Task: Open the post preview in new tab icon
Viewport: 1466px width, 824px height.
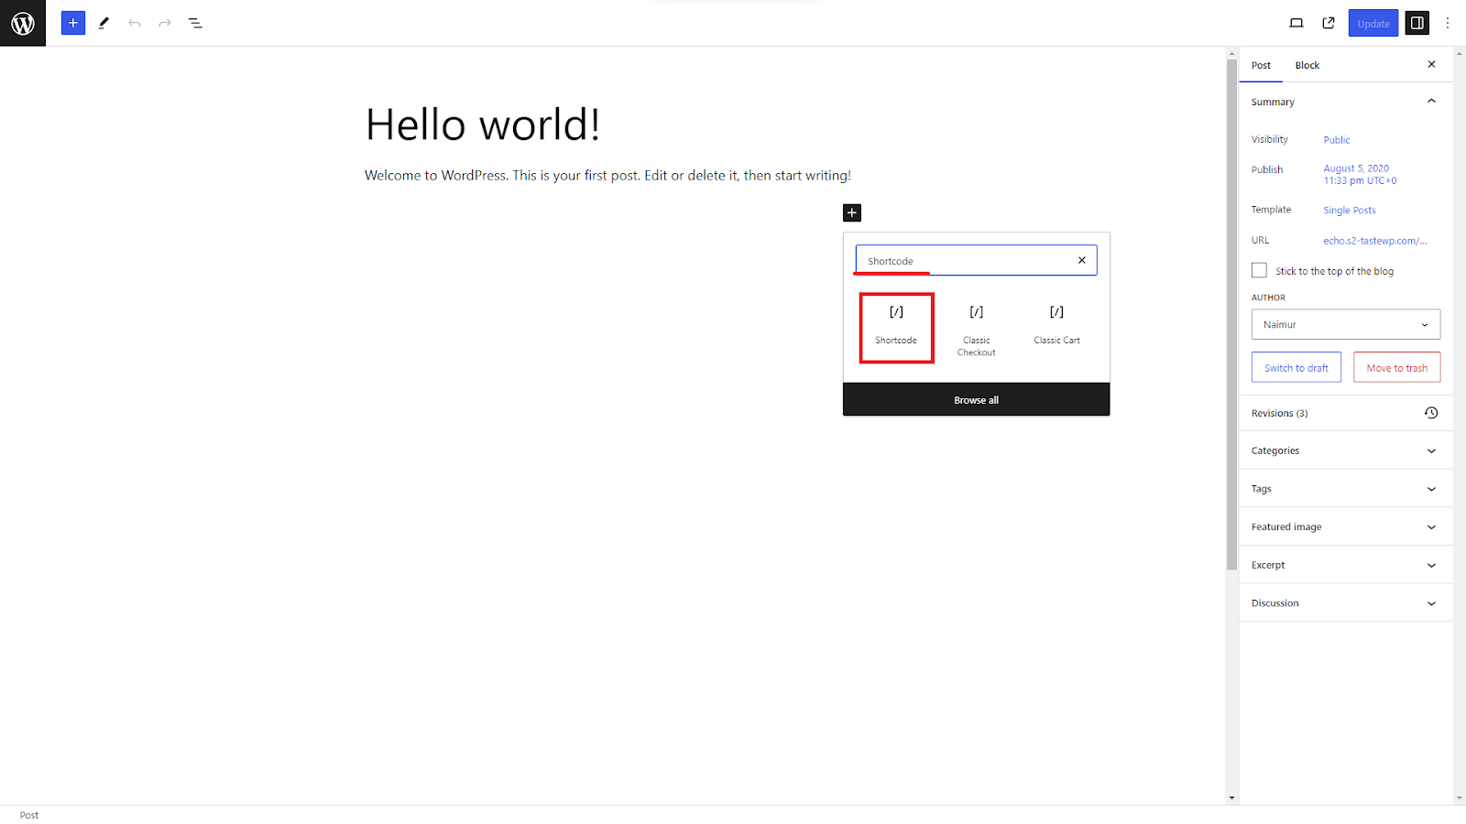Action: 1329,23
